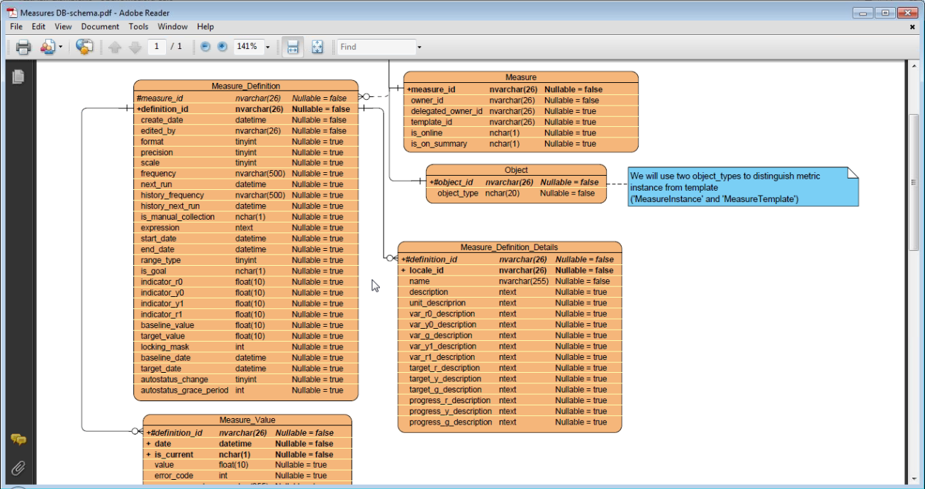The image size is (925, 489).
Task: Open the Document menu
Action: pos(100,27)
